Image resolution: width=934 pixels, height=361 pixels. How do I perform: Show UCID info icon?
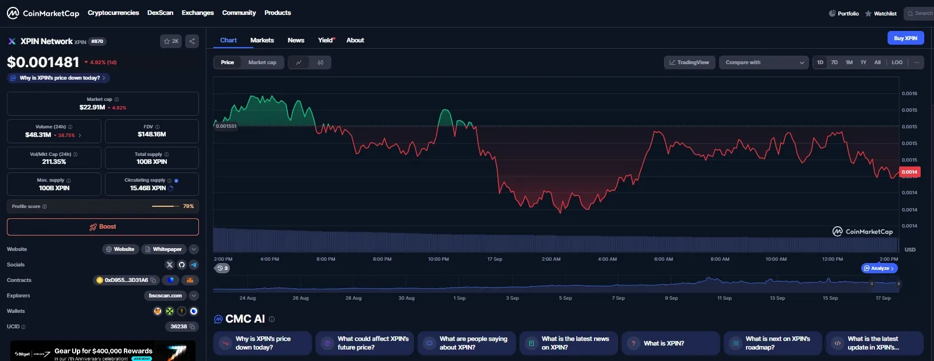pyautogui.click(x=24, y=327)
